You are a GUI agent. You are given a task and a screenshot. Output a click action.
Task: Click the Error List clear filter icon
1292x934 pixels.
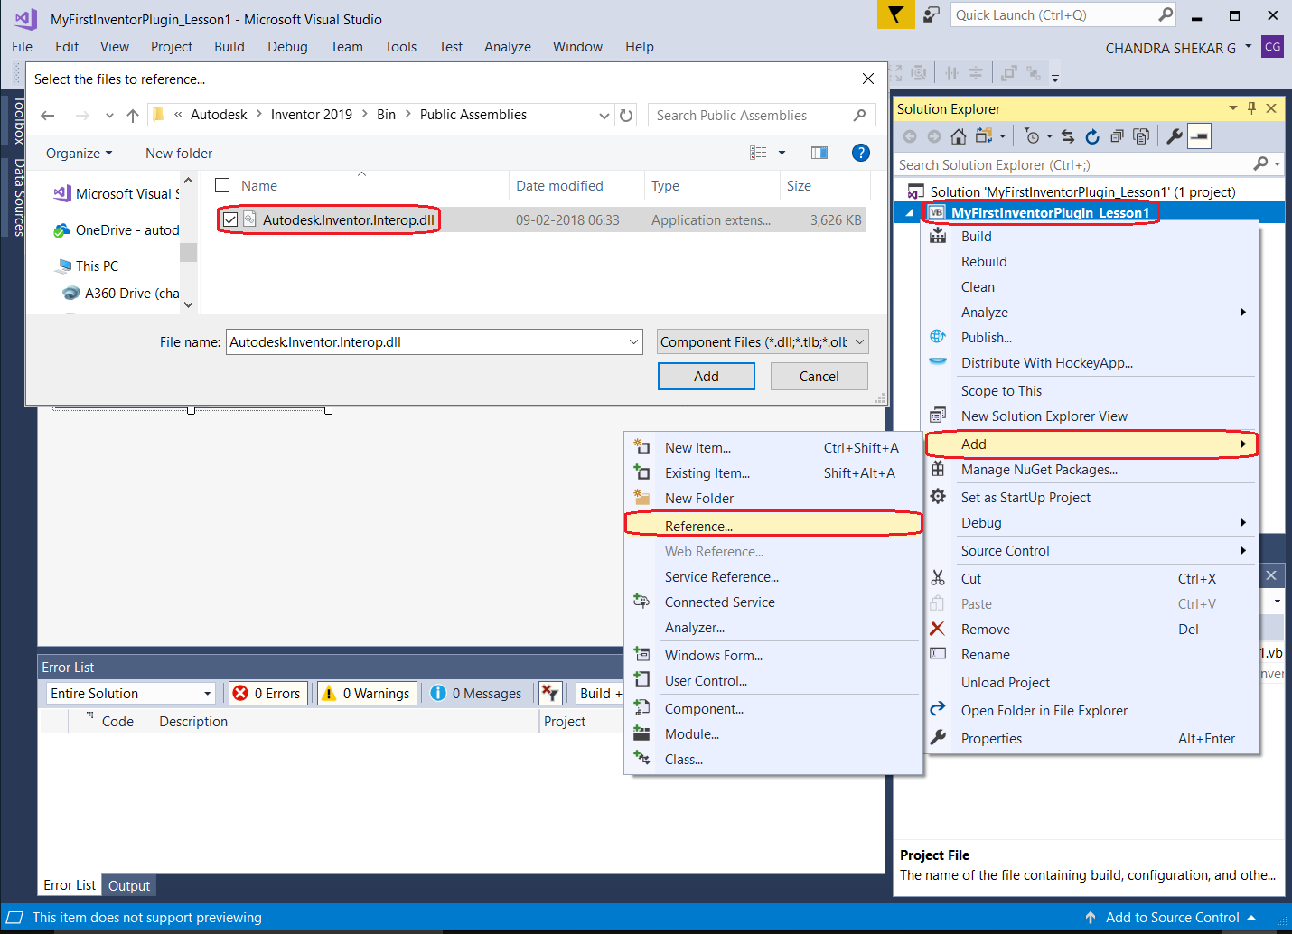tap(549, 693)
